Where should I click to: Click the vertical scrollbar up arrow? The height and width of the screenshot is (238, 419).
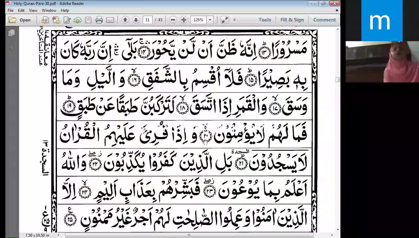(x=337, y=29)
